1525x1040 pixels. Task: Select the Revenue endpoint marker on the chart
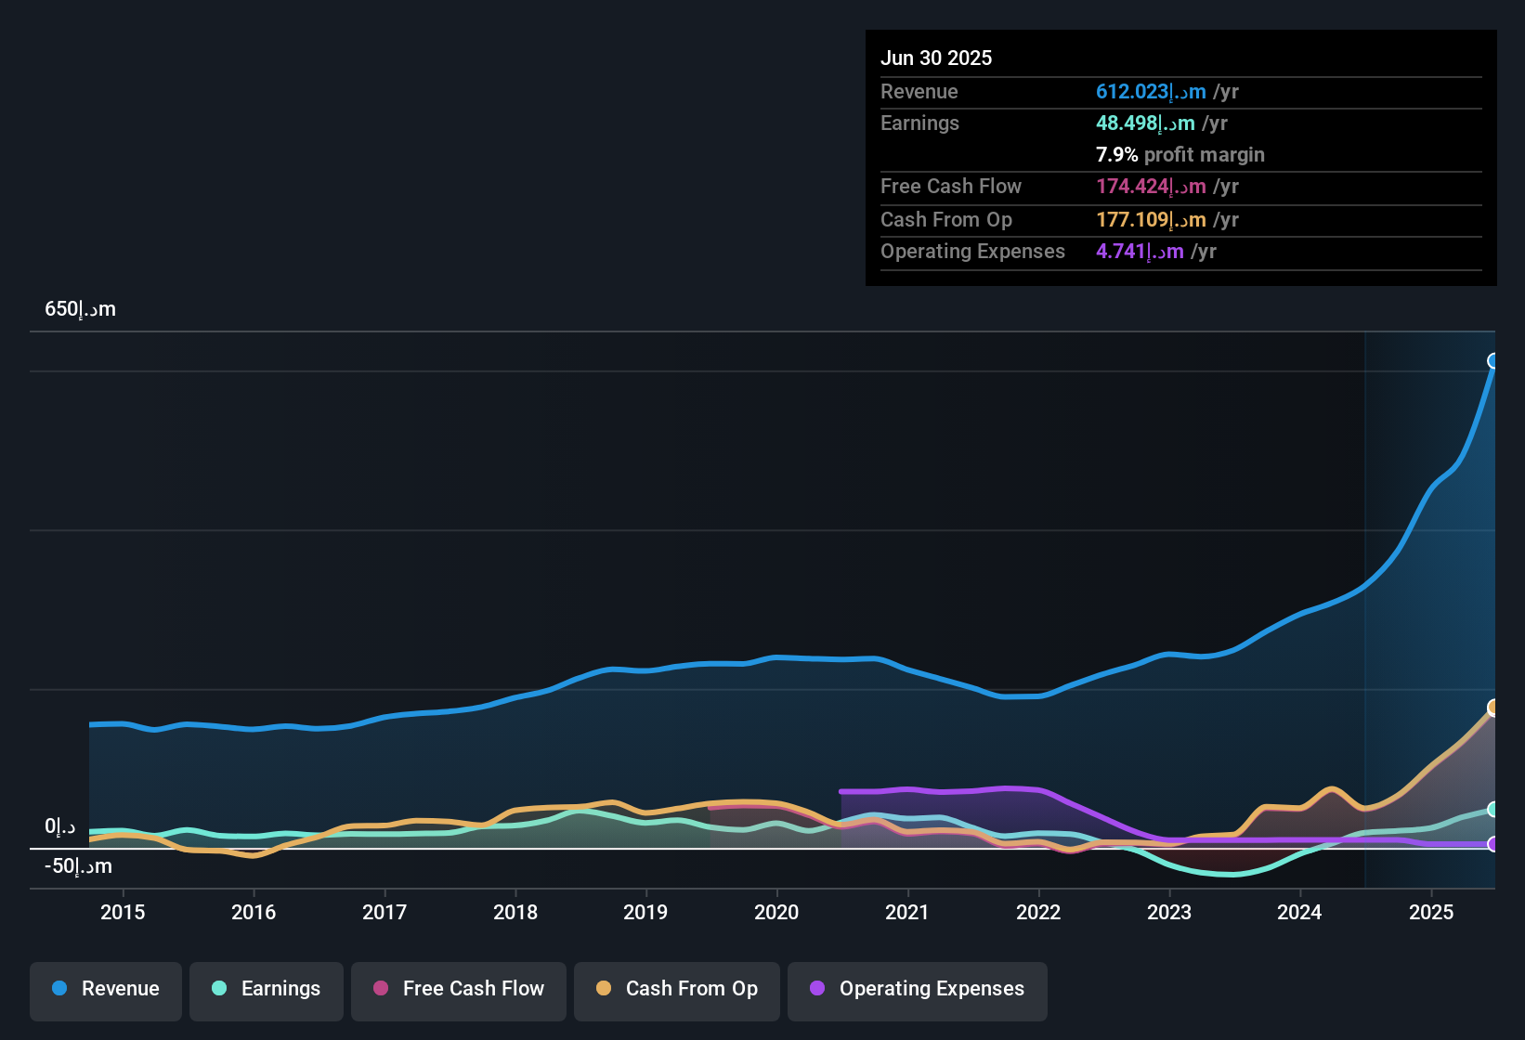(1493, 361)
